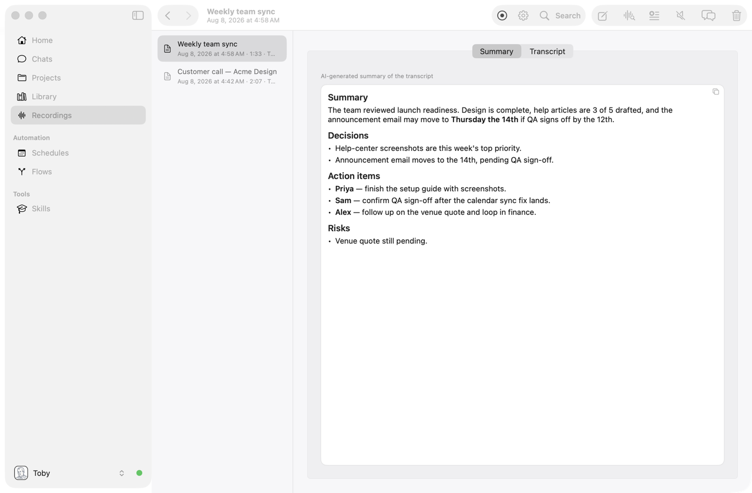Image resolution: width=752 pixels, height=493 pixels.
Task: Click the green status indicator dot
Action: [x=139, y=473]
